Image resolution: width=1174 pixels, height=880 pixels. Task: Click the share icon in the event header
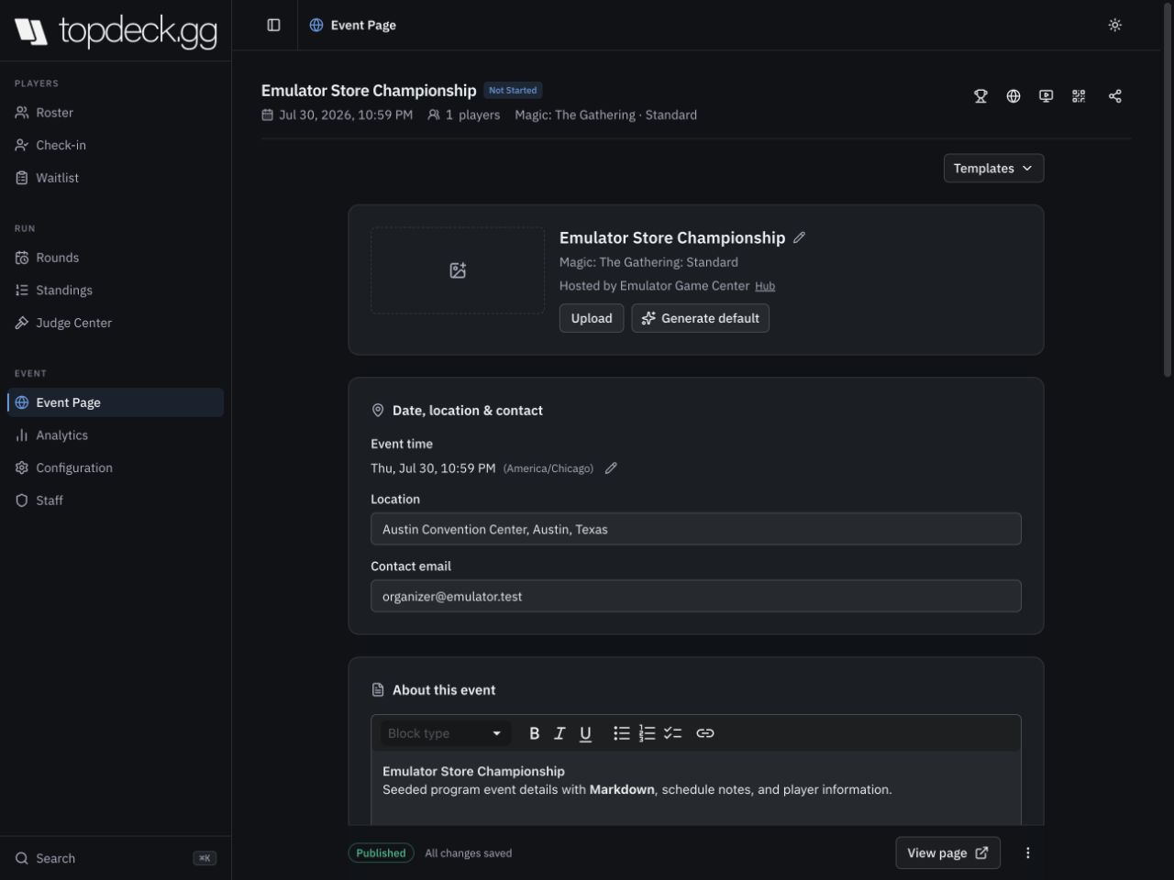1115,96
